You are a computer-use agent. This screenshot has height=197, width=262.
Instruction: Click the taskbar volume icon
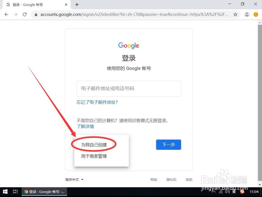pos(227,192)
